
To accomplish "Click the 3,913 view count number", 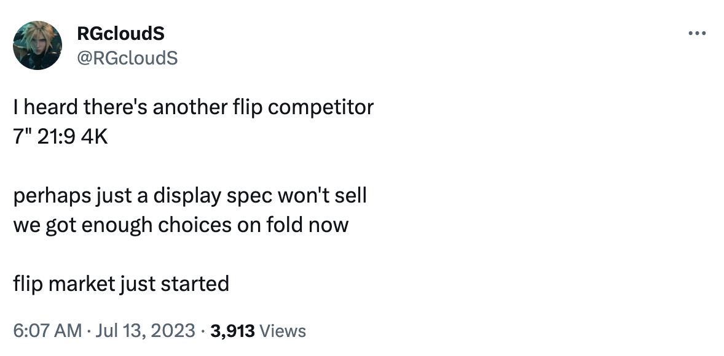I will 232,331.
